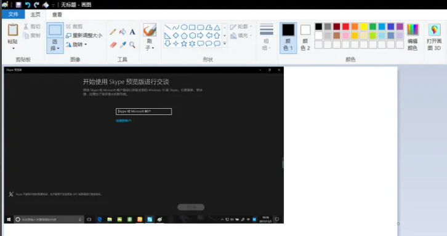
Task: Click the Windows Start button in pasted screenshot
Action: click(9, 219)
